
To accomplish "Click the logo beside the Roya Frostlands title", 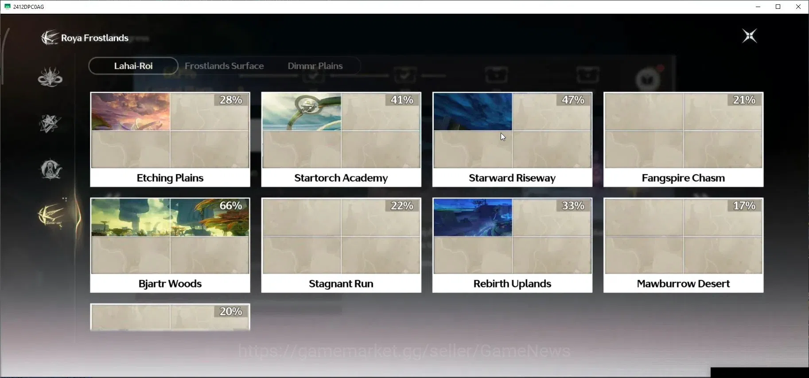I will tap(50, 38).
